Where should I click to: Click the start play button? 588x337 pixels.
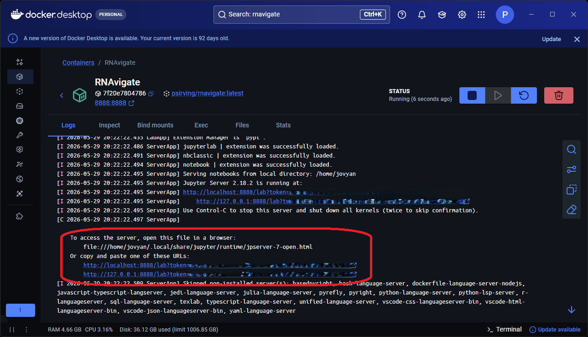click(x=498, y=95)
